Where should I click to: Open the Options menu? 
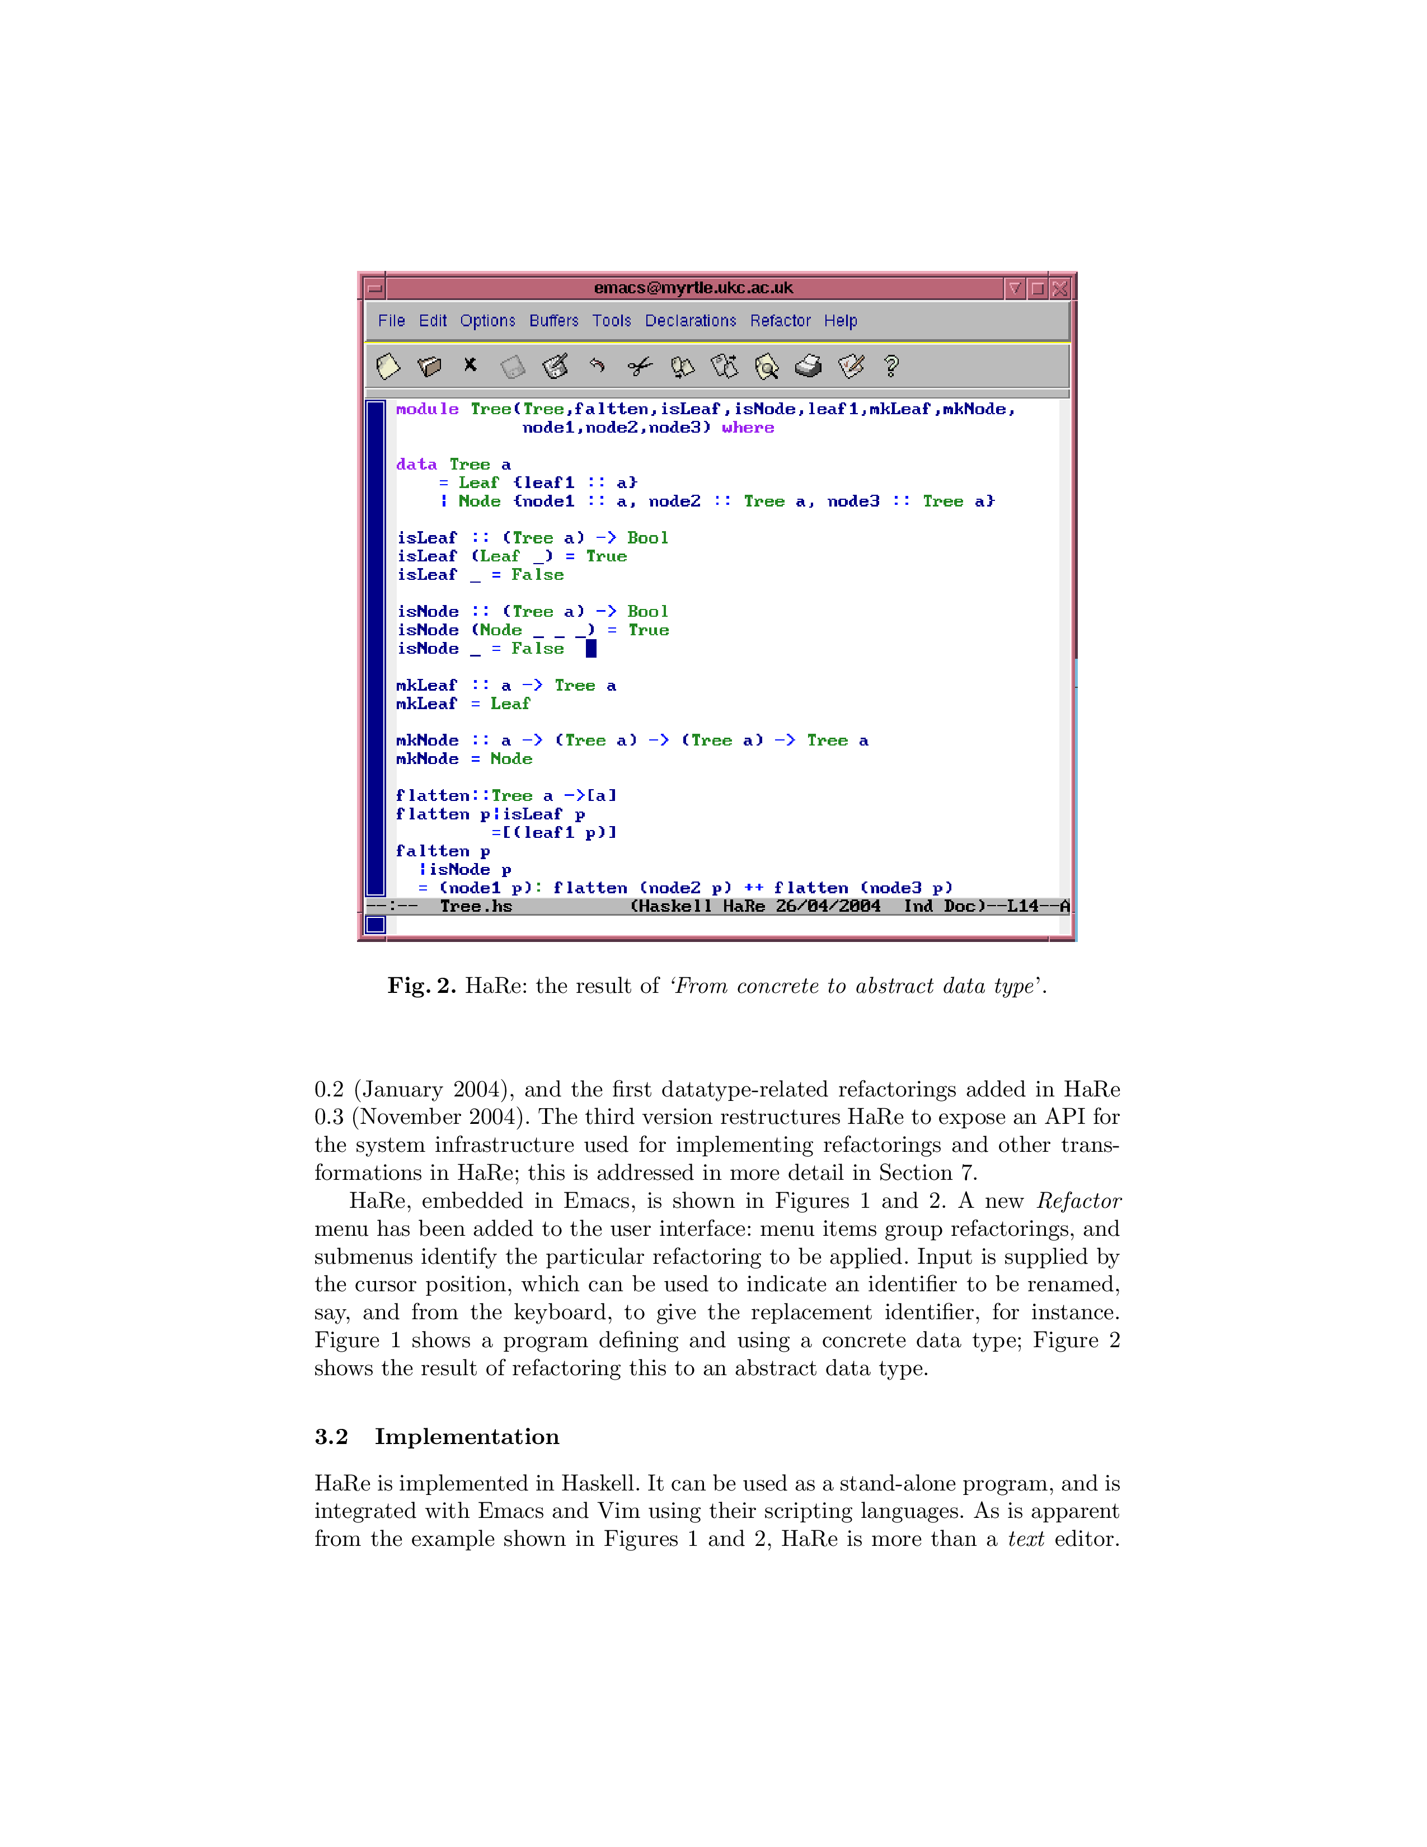pos(487,321)
